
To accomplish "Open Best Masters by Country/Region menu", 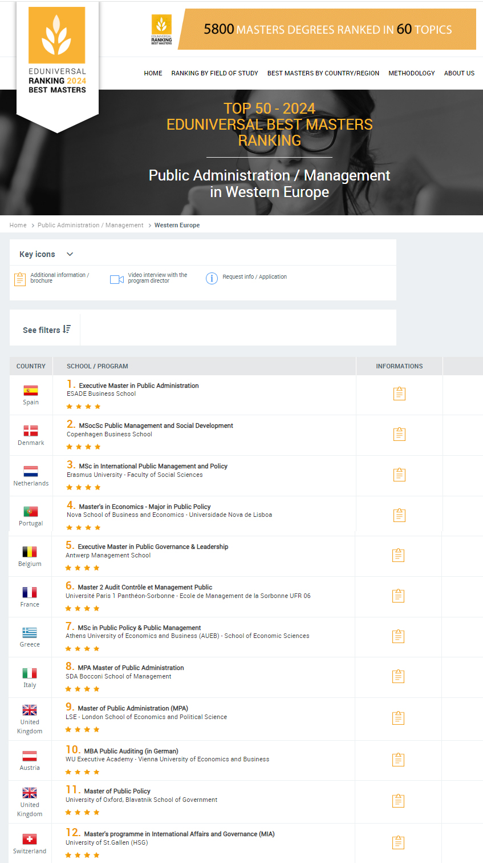I will [x=323, y=73].
